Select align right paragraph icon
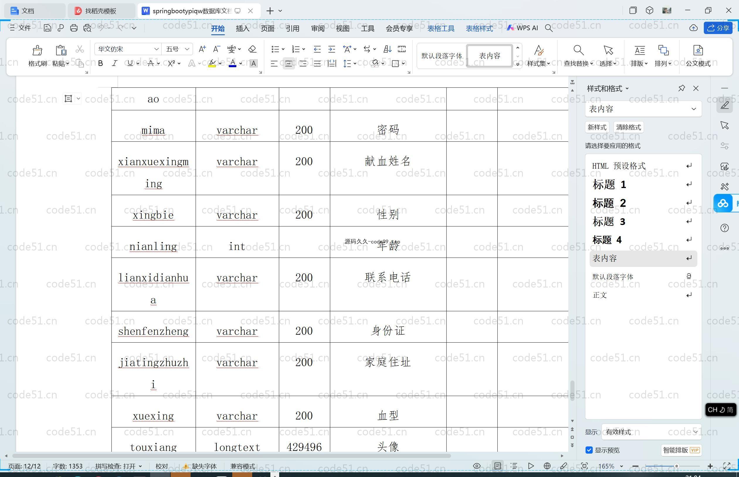 (303, 63)
